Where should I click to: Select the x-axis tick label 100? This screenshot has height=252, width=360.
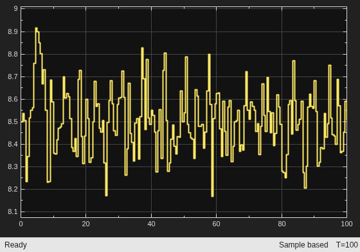point(346,224)
